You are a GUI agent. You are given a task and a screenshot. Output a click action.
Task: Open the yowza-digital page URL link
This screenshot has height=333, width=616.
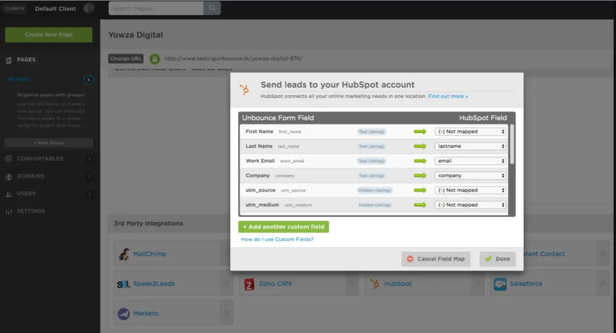coord(233,58)
